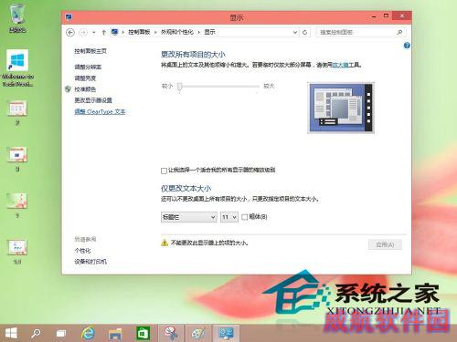Click the address bar monitor icon

pyautogui.click(x=114, y=32)
